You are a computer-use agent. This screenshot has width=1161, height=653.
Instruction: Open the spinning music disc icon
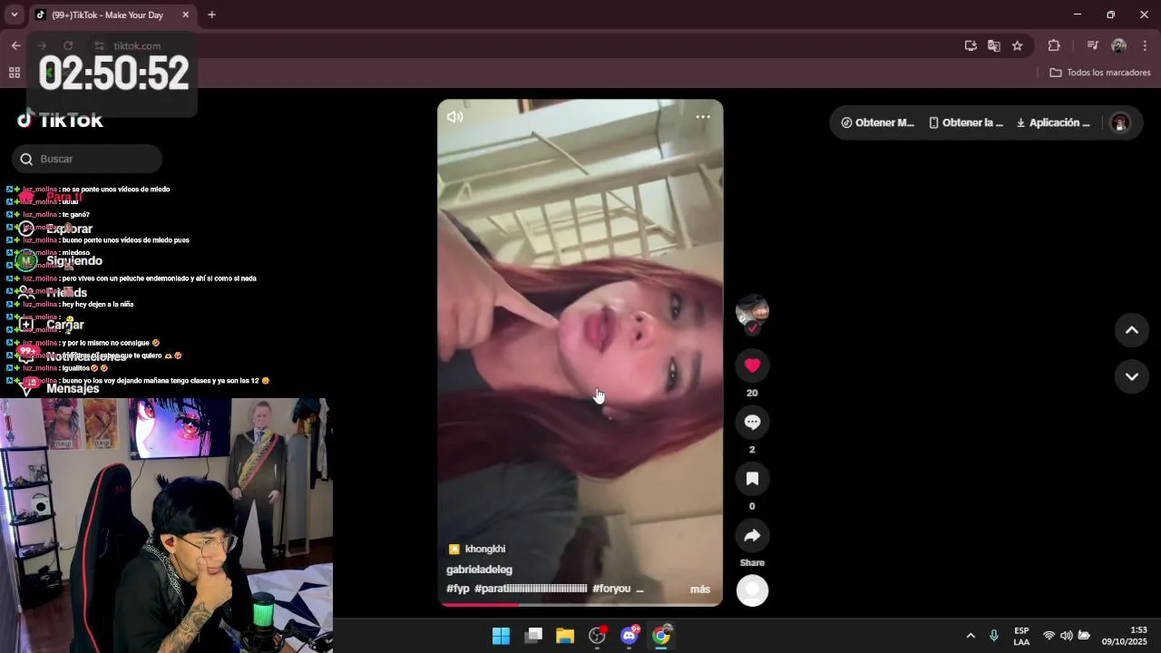[x=752, y=590]
